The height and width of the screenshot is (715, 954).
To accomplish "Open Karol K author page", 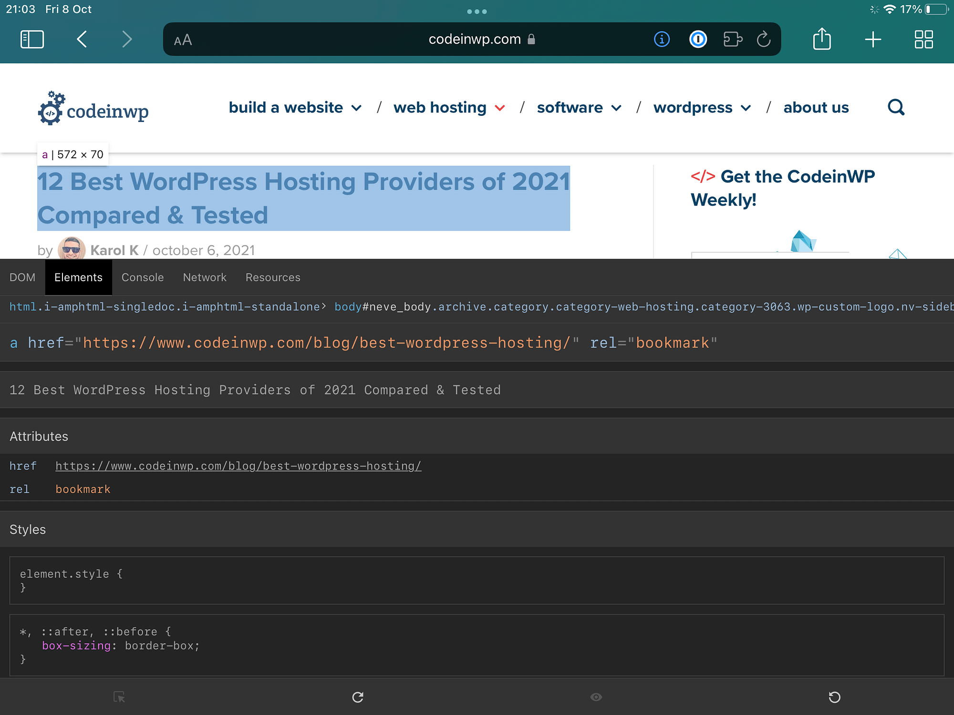I will (x=114, y=250).
